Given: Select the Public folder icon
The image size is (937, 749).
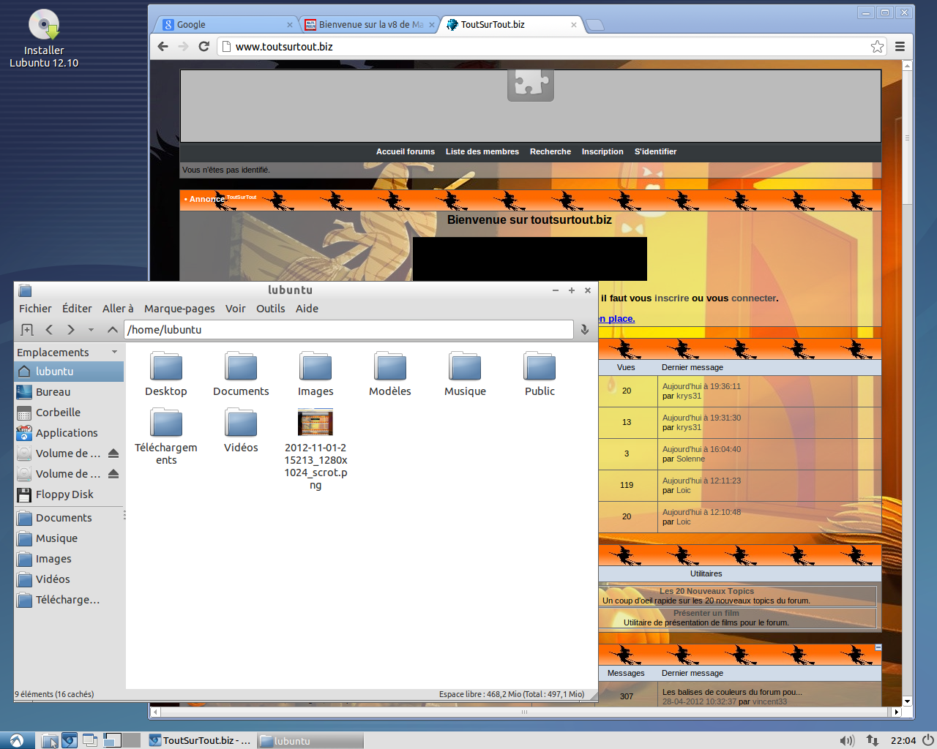Looking at the screenshot, I should pos(540,366).
